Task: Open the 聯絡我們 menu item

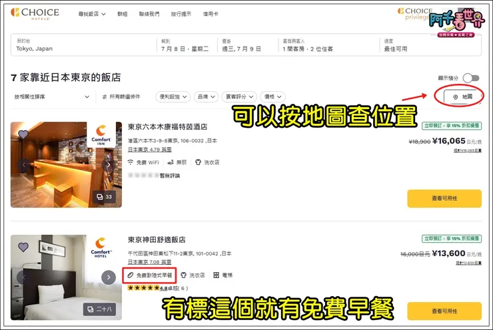Action: pyautogui.click(x=149, y=14)
